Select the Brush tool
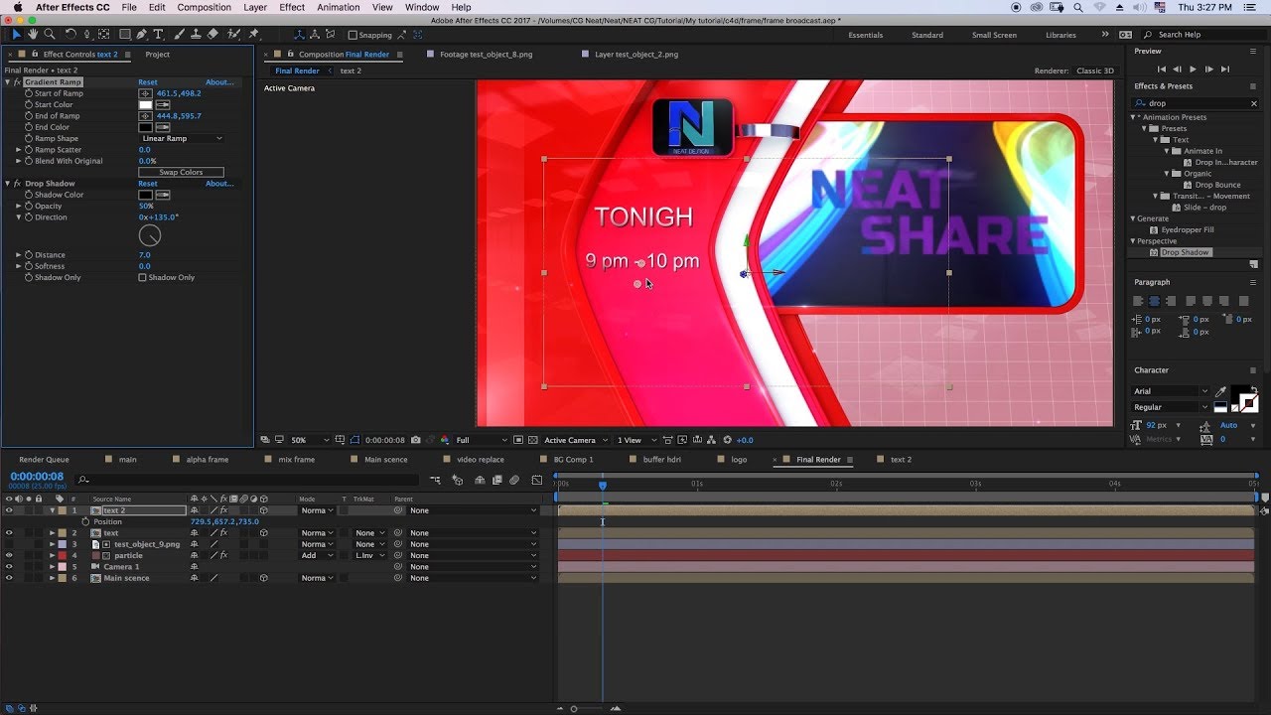 pos(180,35)
